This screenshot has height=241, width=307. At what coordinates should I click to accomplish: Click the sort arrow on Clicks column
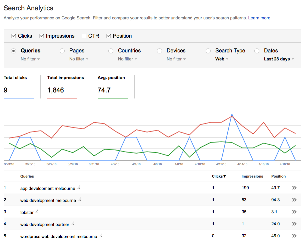click(x=225, y=176)
